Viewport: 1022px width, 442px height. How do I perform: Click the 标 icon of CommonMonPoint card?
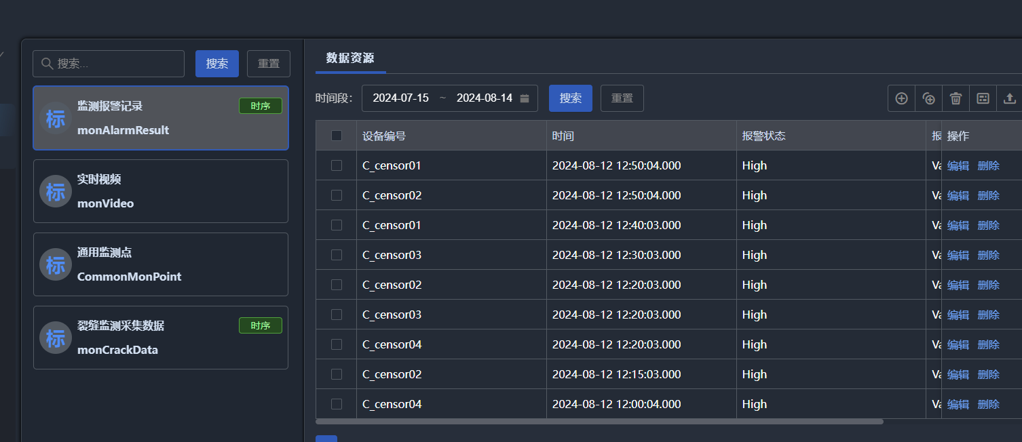click(x=56, y=264)
